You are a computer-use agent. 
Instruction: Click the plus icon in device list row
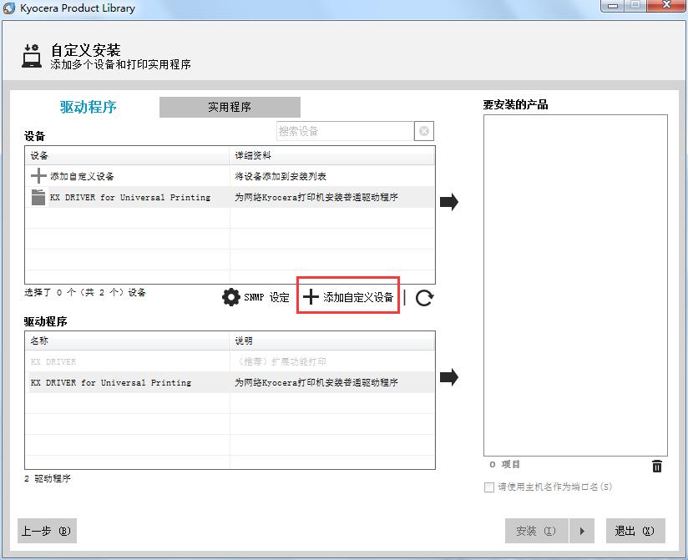(38, 176)
